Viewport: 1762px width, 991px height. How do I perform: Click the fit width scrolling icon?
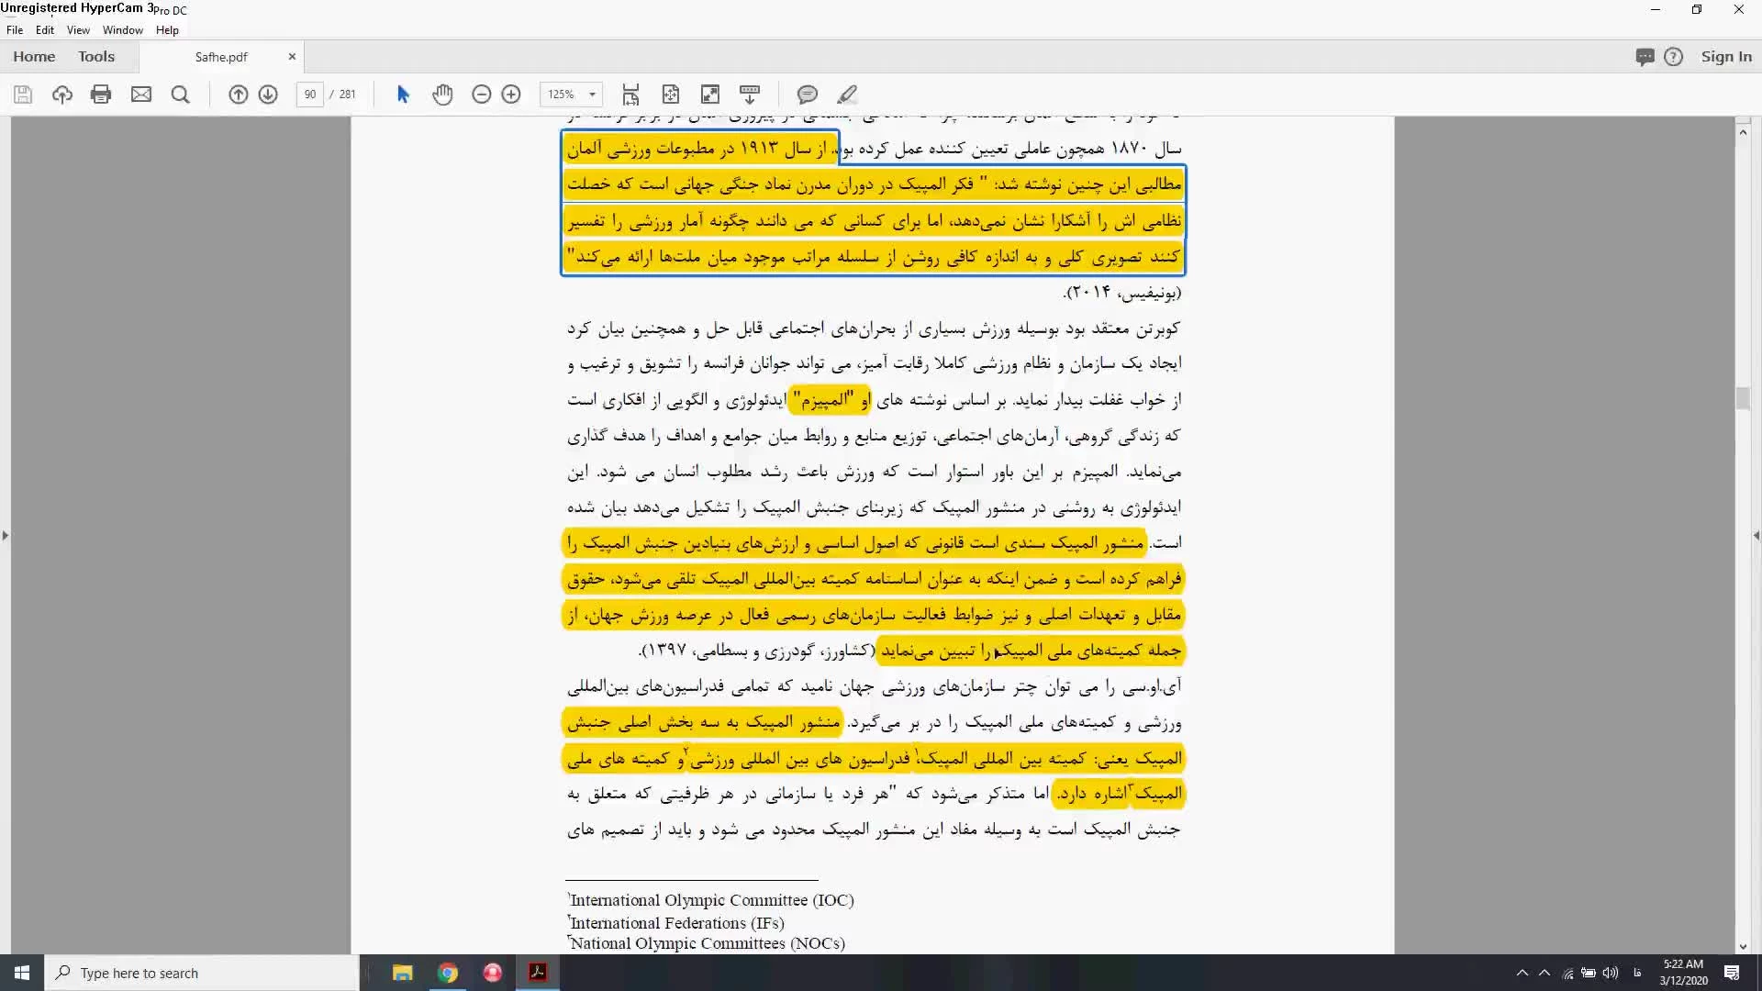pyautogui.click(x=630, y=95)
